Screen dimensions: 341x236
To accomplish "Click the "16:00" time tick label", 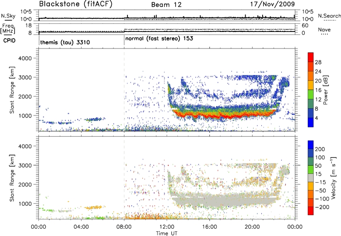I will tap(209, 227).
